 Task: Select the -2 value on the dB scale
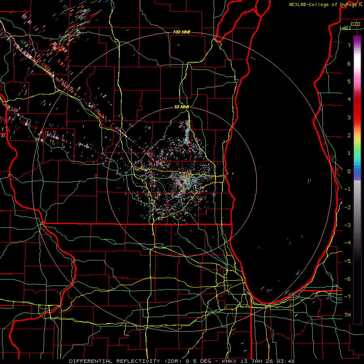pyautogui.click(x=347, y=207)
